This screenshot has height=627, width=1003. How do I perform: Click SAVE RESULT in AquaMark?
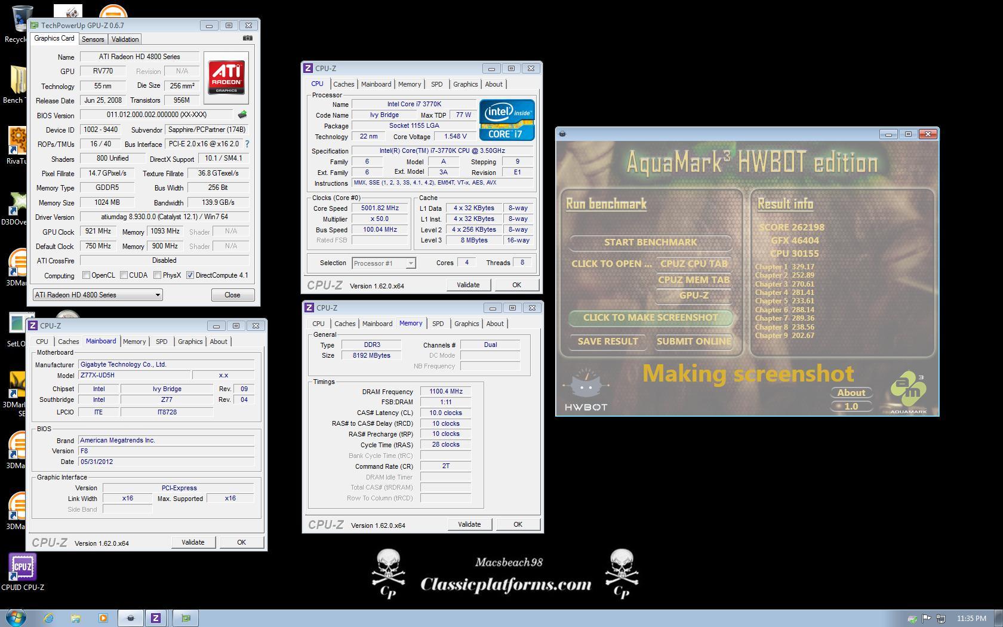(608, 342)
